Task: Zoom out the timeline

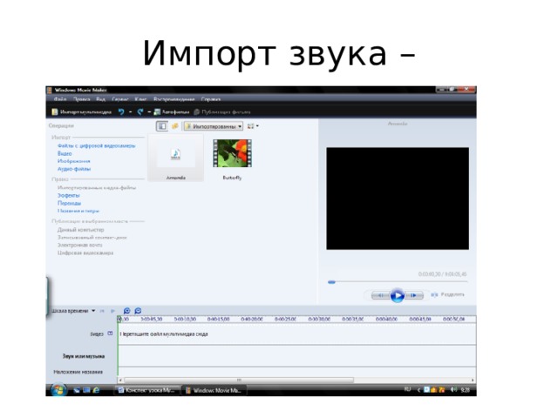Action: (138, 311)
